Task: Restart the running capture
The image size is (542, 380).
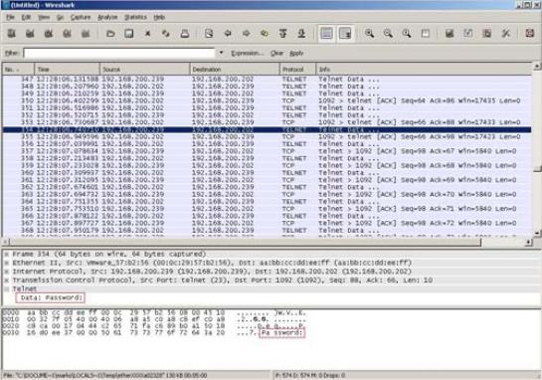Action: 86,34
